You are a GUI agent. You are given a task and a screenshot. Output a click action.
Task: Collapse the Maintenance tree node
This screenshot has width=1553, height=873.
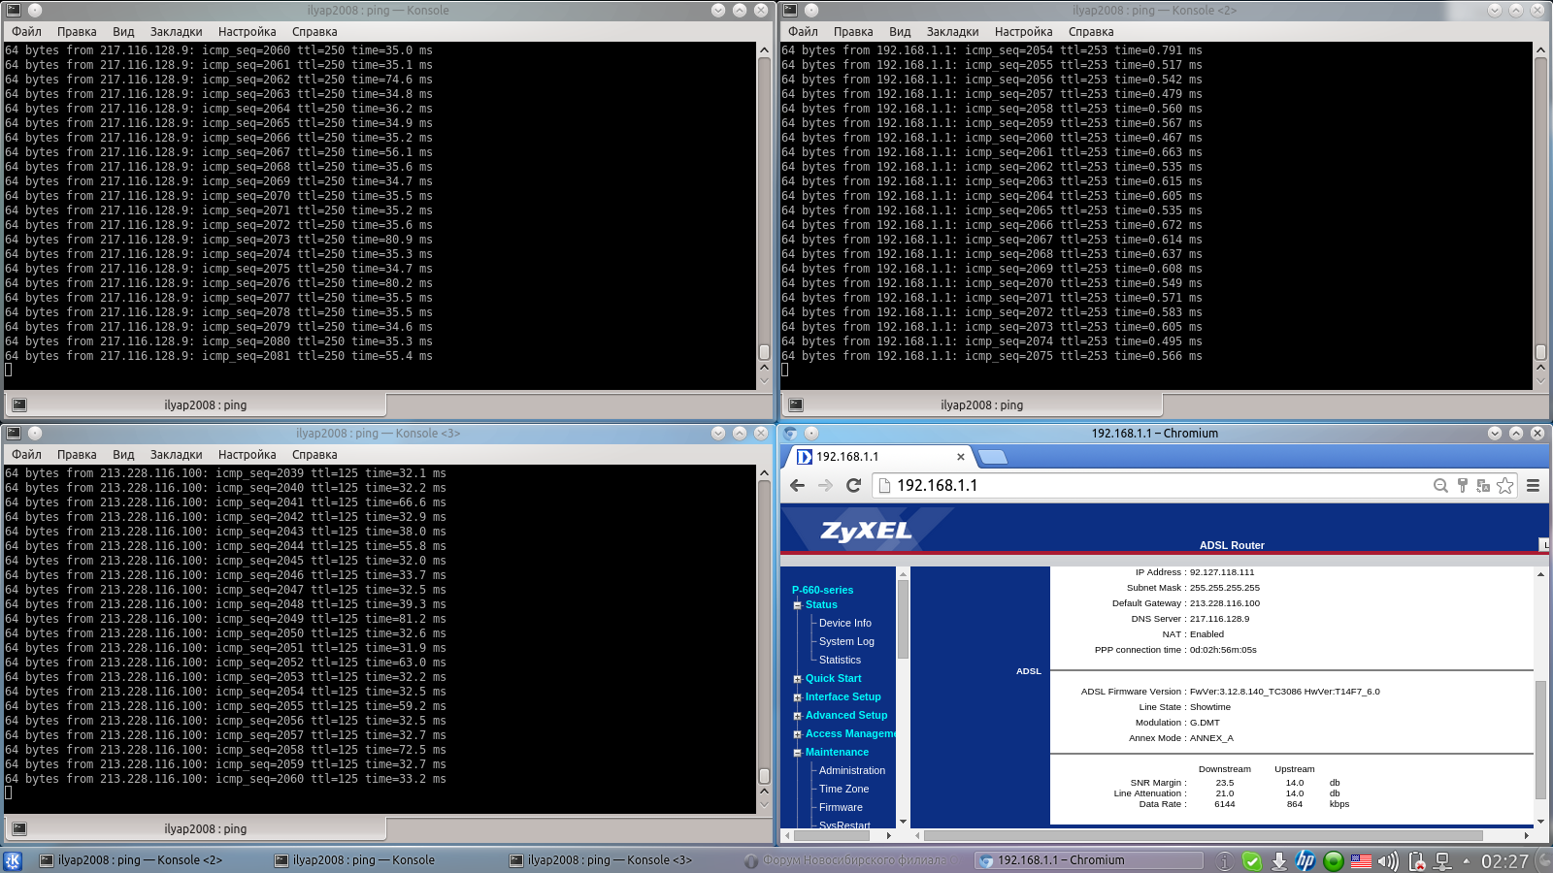798,753
